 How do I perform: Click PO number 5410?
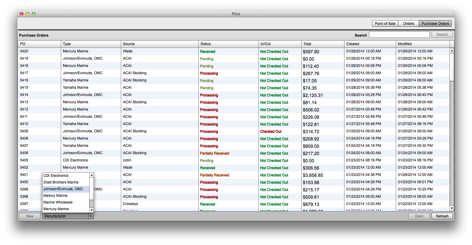24,124
